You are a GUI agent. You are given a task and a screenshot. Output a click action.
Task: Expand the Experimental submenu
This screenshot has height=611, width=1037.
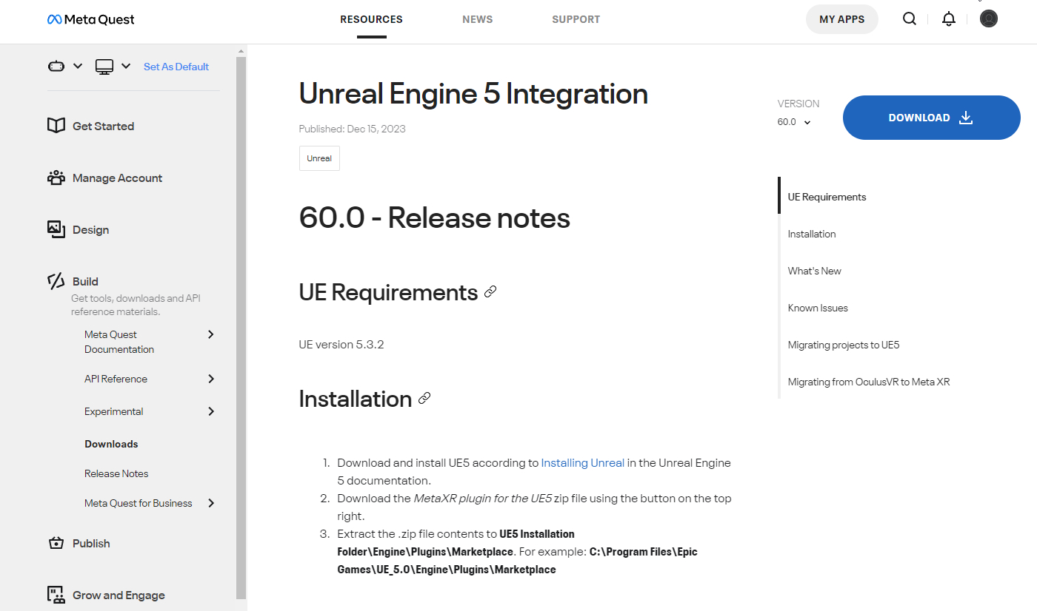211,411
